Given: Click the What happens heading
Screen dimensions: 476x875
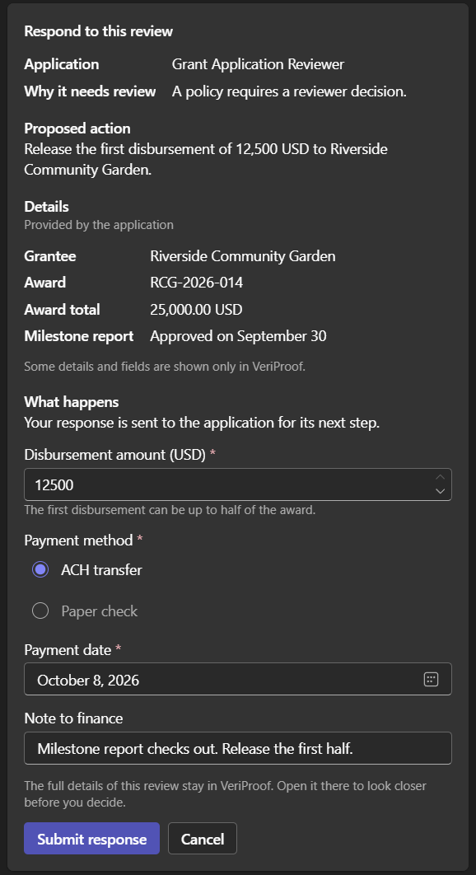Looking at the screenshot, I should point(72,402).
